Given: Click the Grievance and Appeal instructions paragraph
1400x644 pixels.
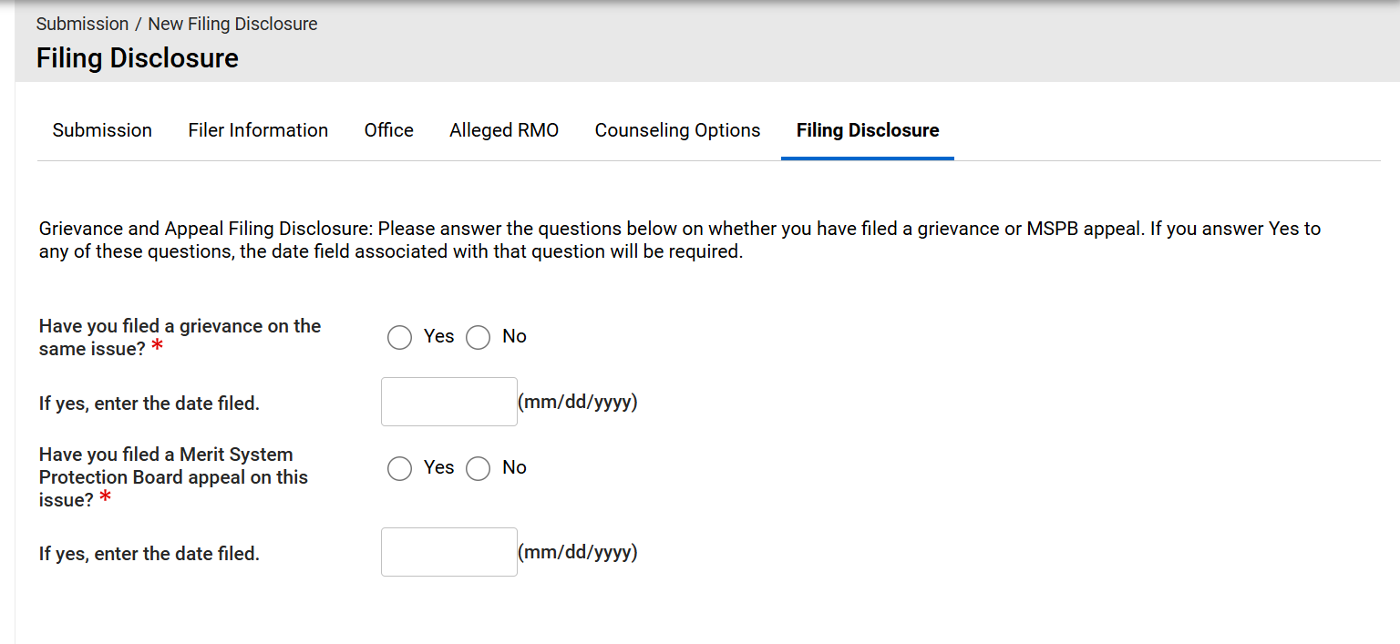Looking at the screenshot, I should tap(679, 240).
